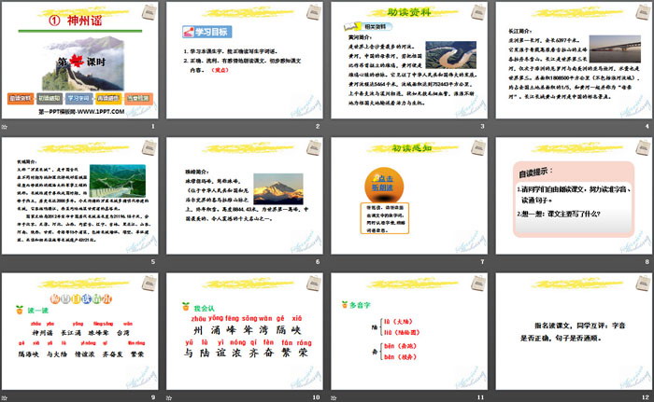The height and width of the screenshot is (402, 654).
Task: Click the orange fruit bullet beside 多音字
Action: coord(345,304)
